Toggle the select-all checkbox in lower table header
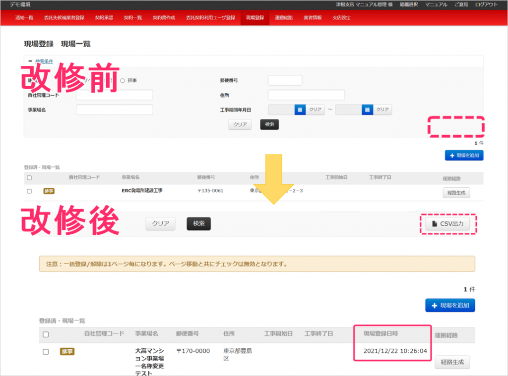 pos(46,334)
